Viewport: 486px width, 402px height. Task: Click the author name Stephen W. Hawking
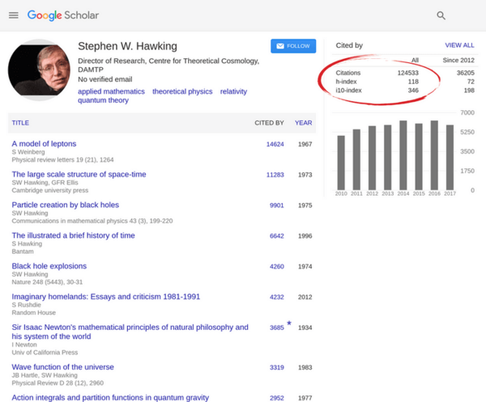tap(127, 46)
